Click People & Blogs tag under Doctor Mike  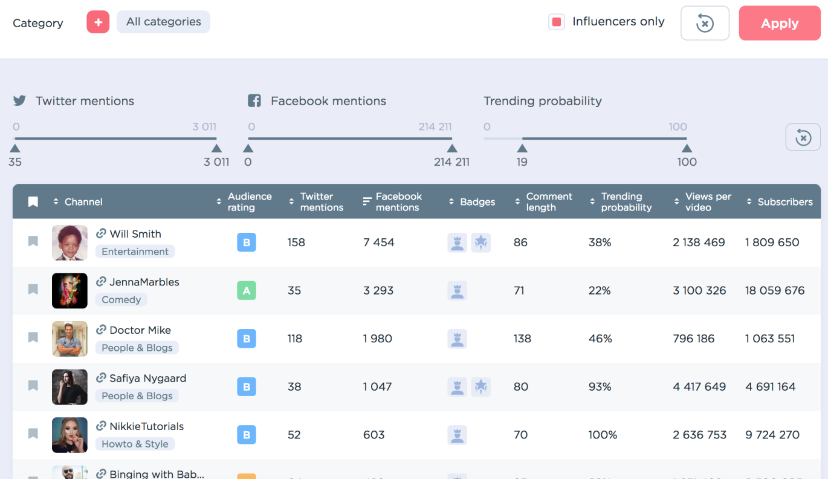coord(137,348)
